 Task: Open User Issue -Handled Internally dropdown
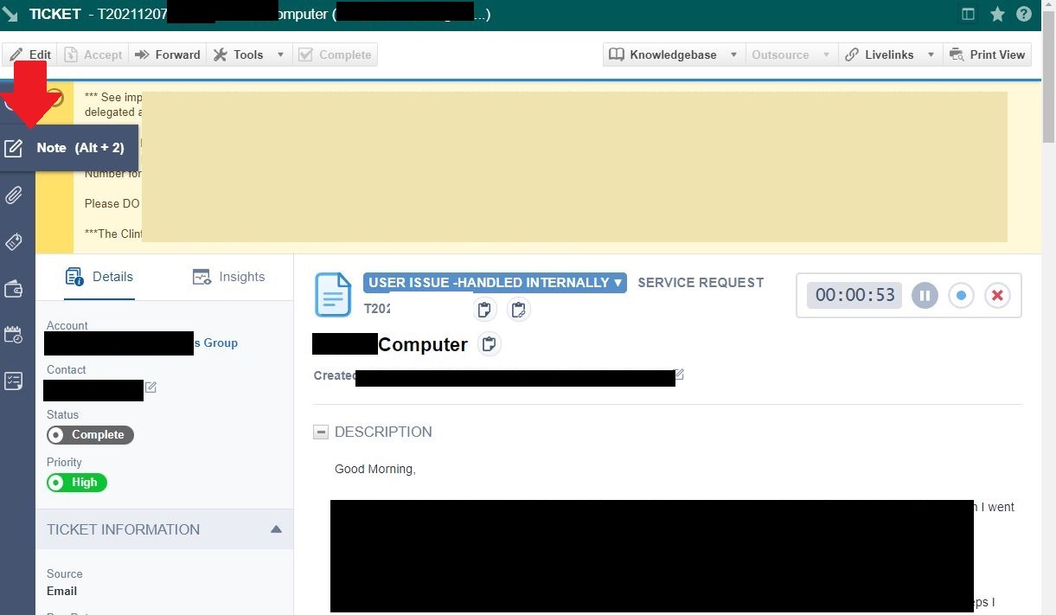point(495,282)
